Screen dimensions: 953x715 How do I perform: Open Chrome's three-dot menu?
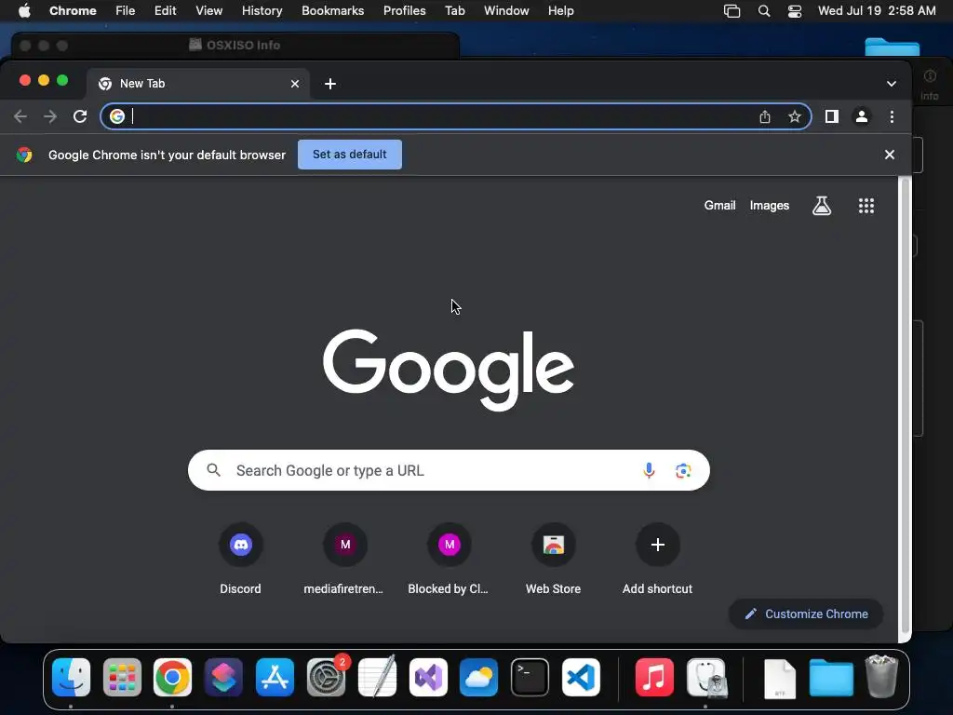click(892, 116)
